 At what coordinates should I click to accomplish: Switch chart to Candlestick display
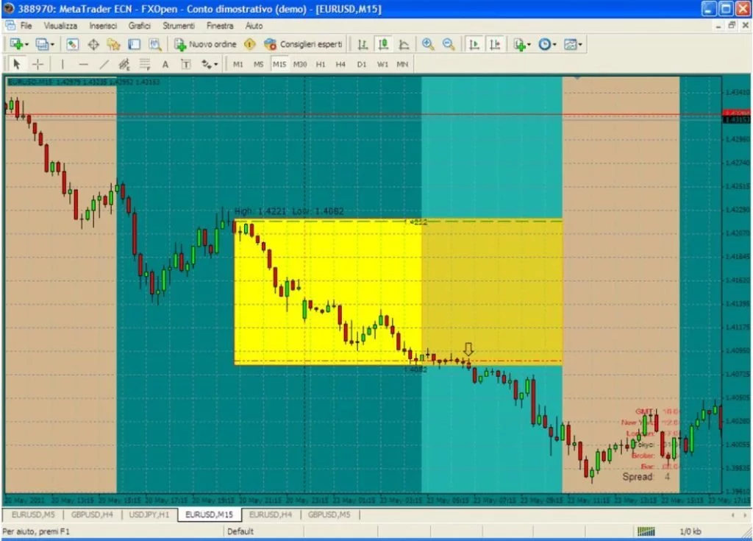382,43
